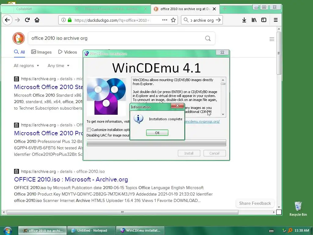Switch to Untitled - Notepad taskbar button
This screenshot has width=313, height=235.
click(91, 230)
